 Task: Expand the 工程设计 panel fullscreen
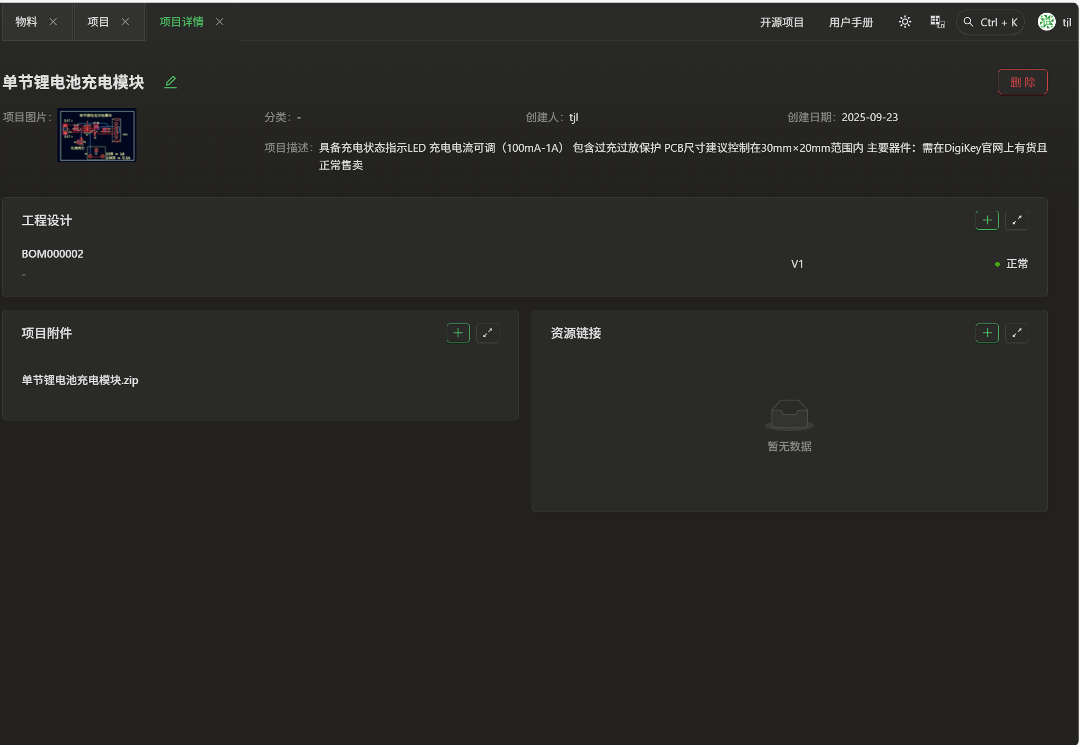click(x=1016, y=220)
